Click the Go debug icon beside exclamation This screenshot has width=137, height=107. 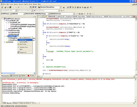tap(90, 14)
